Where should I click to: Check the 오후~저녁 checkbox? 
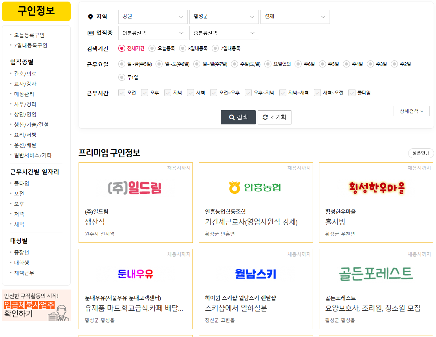248,93
